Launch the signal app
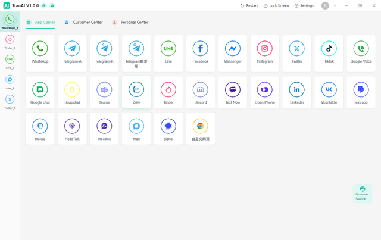 pos(168,129)
